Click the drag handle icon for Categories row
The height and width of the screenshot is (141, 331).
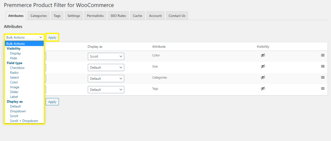[323, 77]
